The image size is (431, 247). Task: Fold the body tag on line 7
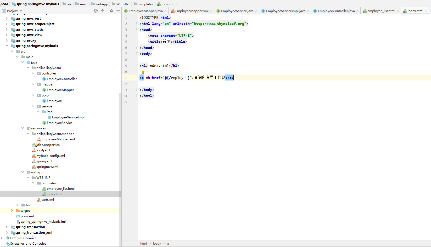tap(138, 54)
